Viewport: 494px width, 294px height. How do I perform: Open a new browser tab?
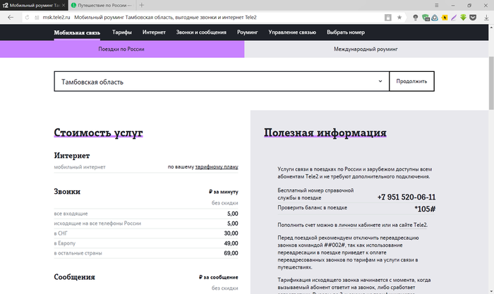point(142,5)
